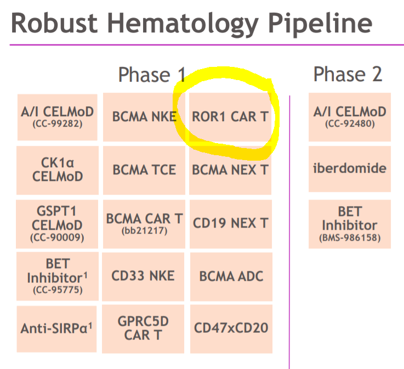
Task: Click the CD19 NEX T box
Action: coord(231,223)
